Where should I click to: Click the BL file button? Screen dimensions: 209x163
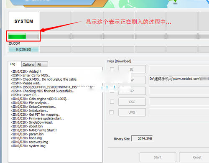pos(132,69)
